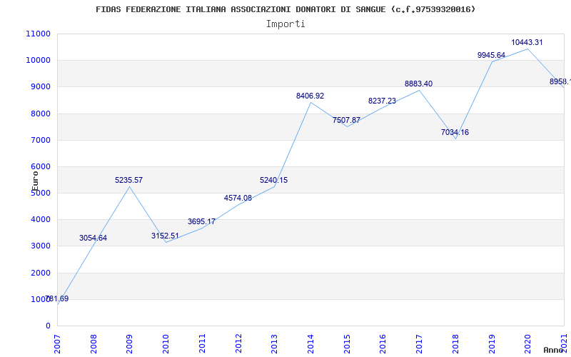This screenshot has height=357, width=571.
Task: Click the y-axis value 11000
Action: coord(38,34)
